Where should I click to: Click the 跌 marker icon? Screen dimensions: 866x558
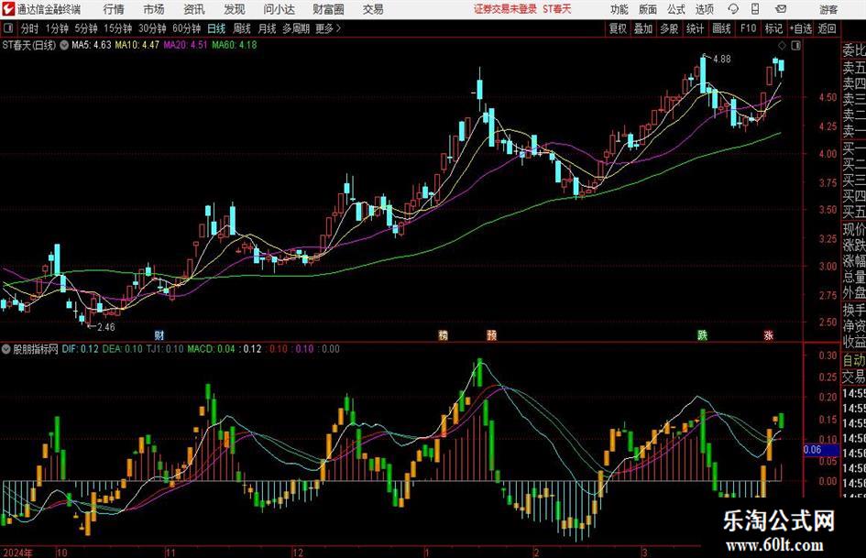tap(703, 334)
